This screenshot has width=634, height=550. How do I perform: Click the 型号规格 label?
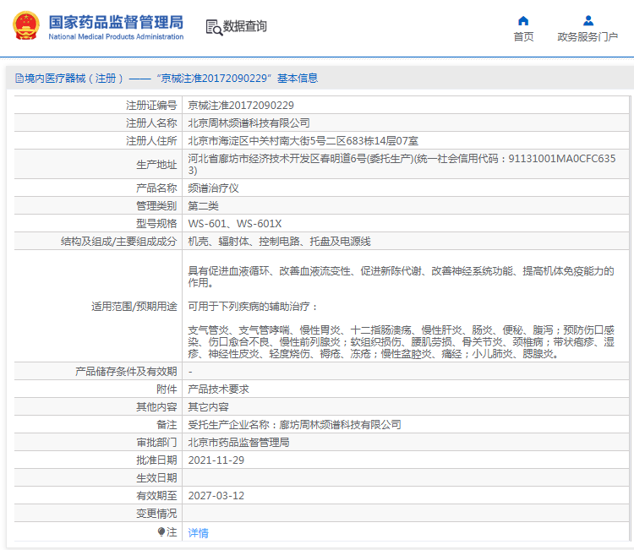coord(156,224)
